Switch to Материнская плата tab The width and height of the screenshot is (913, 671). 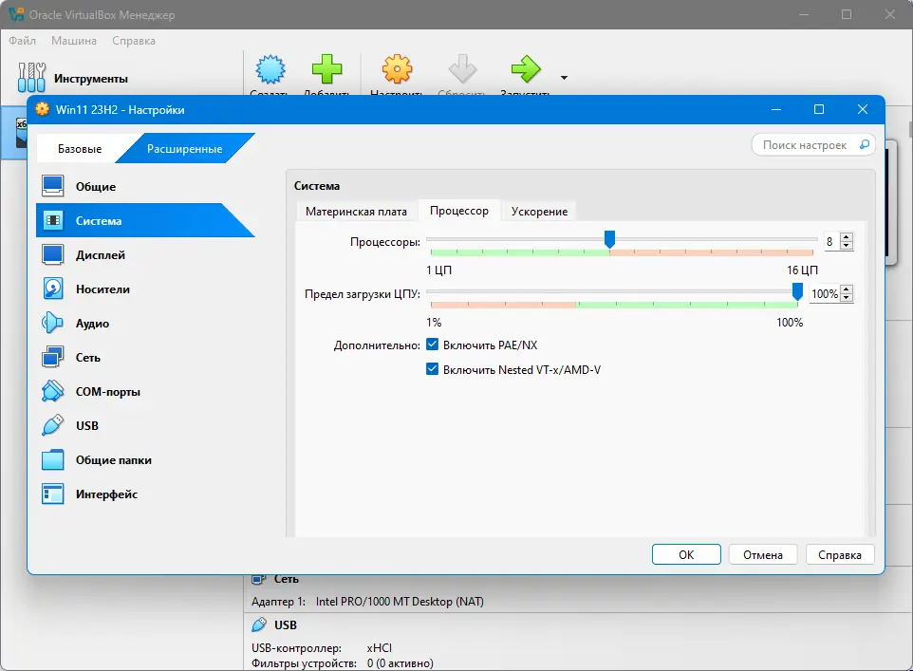tap(356, 212)
